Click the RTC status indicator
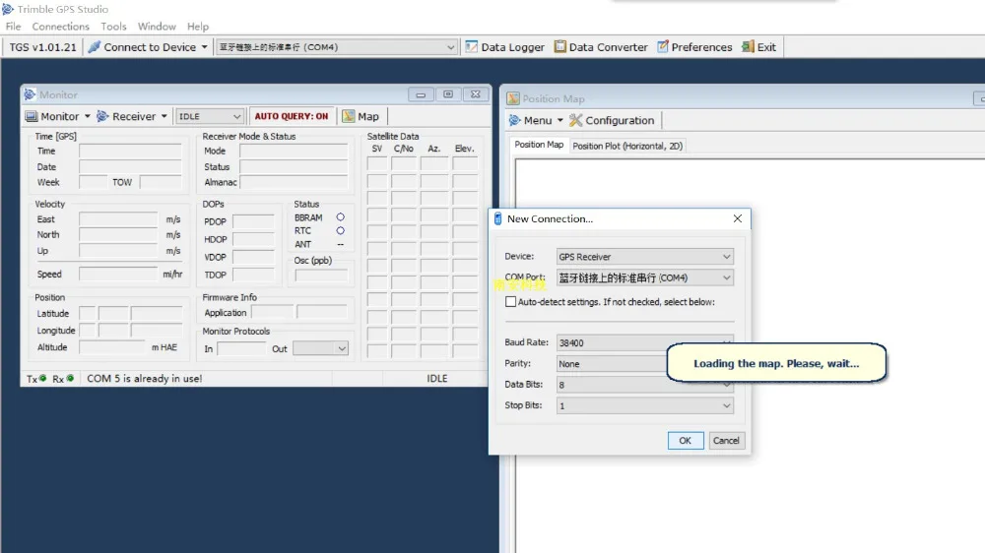 (341, 231)
